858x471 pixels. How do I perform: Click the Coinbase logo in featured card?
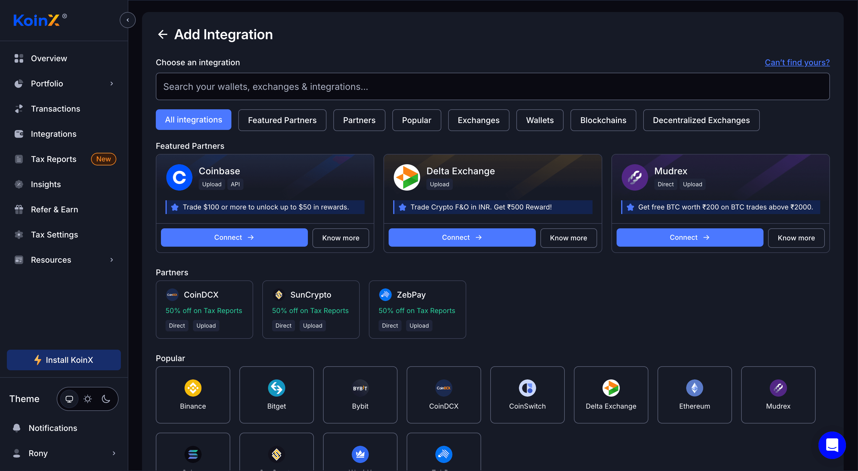point(179,177)
